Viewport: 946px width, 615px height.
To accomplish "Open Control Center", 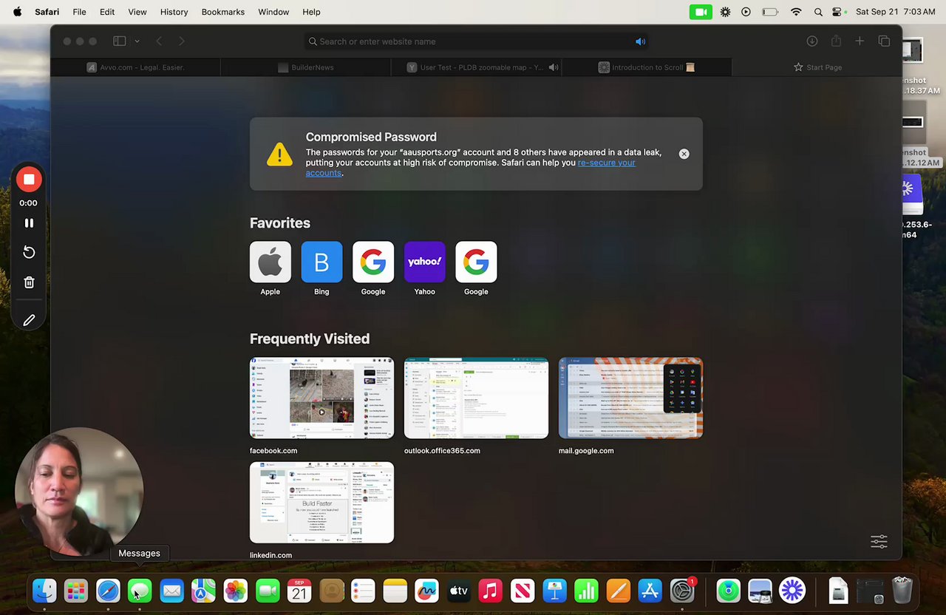I will [x=838, y=12].
